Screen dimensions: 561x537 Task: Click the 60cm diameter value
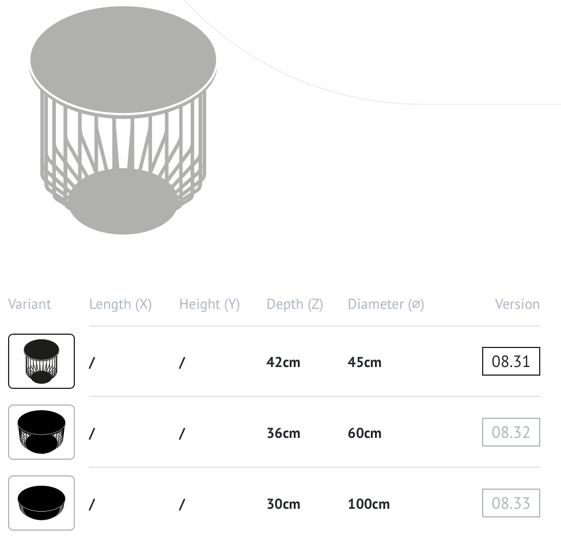click(365, 433)
